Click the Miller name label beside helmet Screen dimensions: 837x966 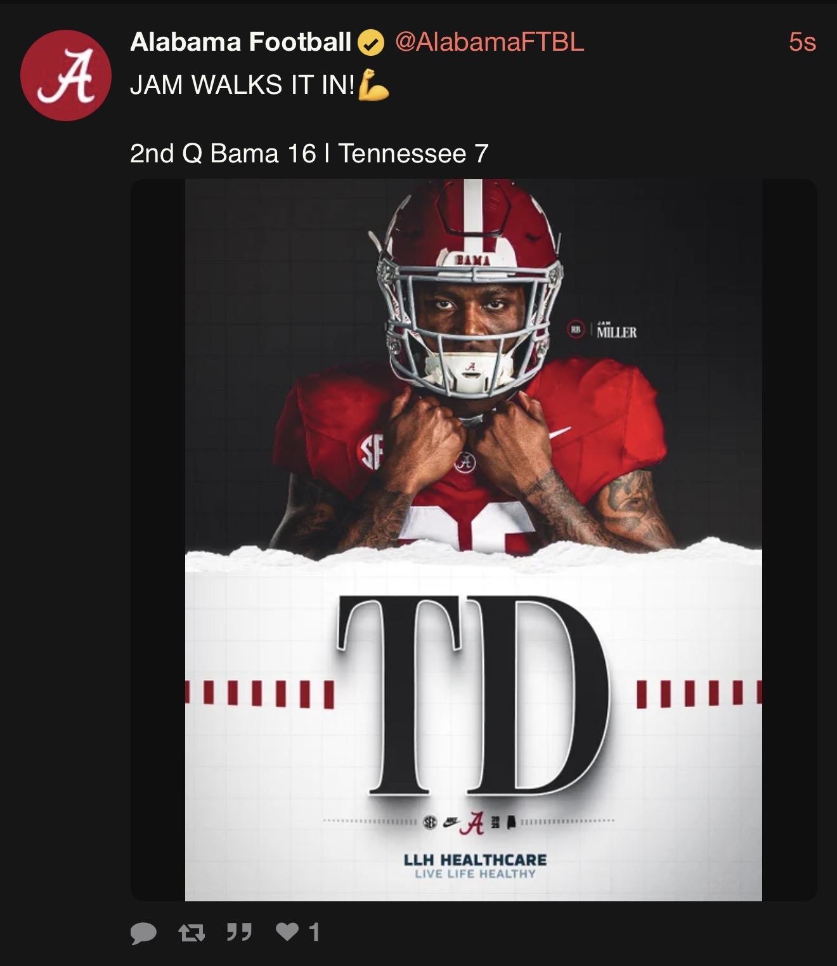tap(616, 332)
